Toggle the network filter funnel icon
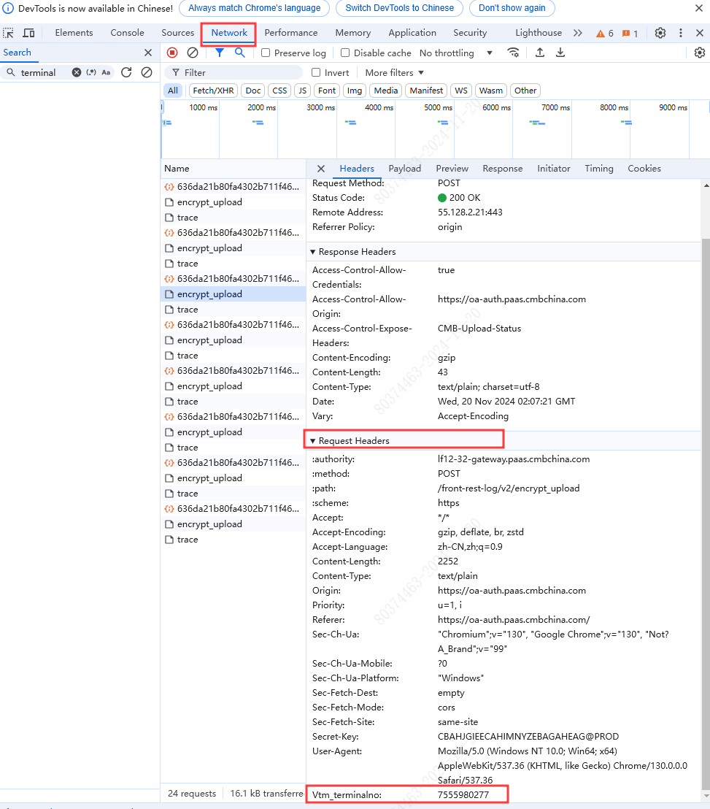The height and width of the screenshot is (809, 710). [219, 53]
